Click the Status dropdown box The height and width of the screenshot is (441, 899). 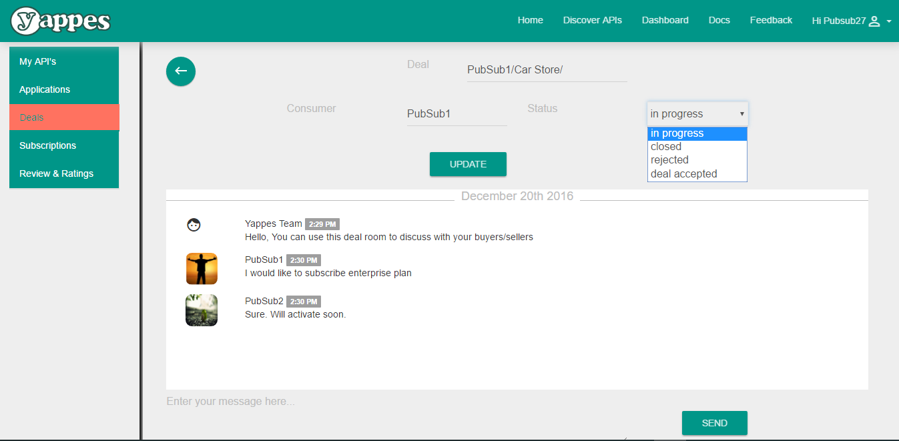[697, 113]
